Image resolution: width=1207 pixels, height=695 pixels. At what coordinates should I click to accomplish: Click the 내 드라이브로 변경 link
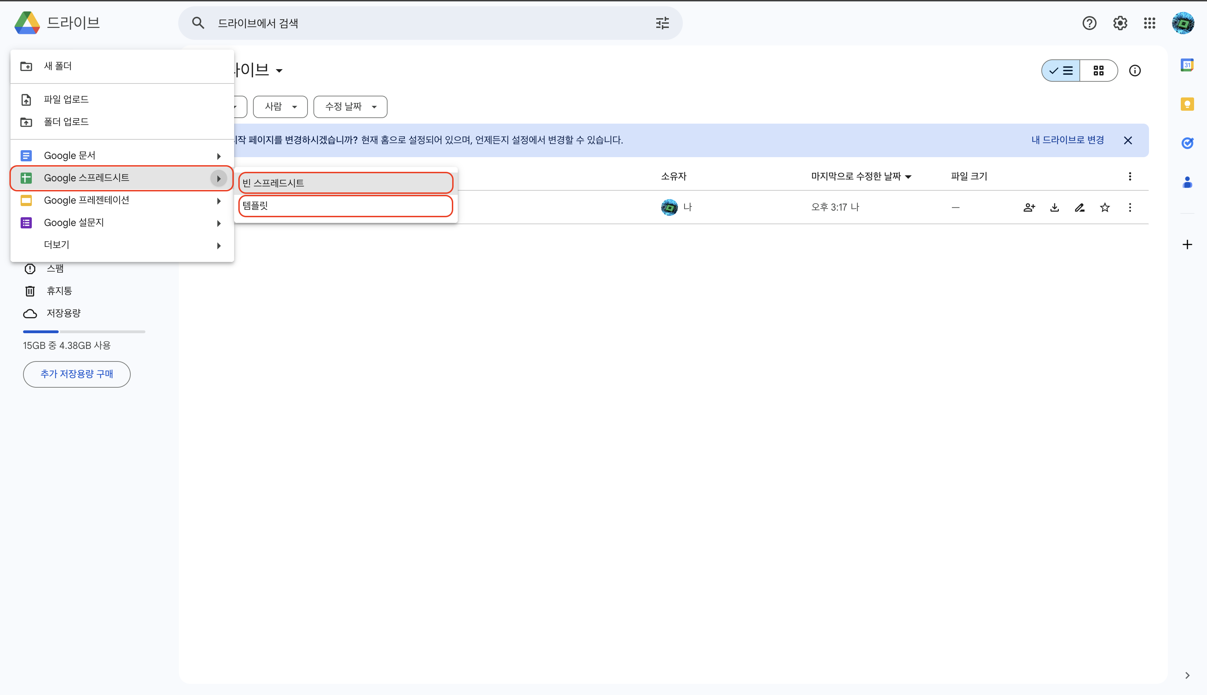tap(1067, 140)
